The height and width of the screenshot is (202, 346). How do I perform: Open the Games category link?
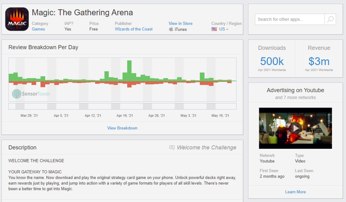tap(38, 29)
